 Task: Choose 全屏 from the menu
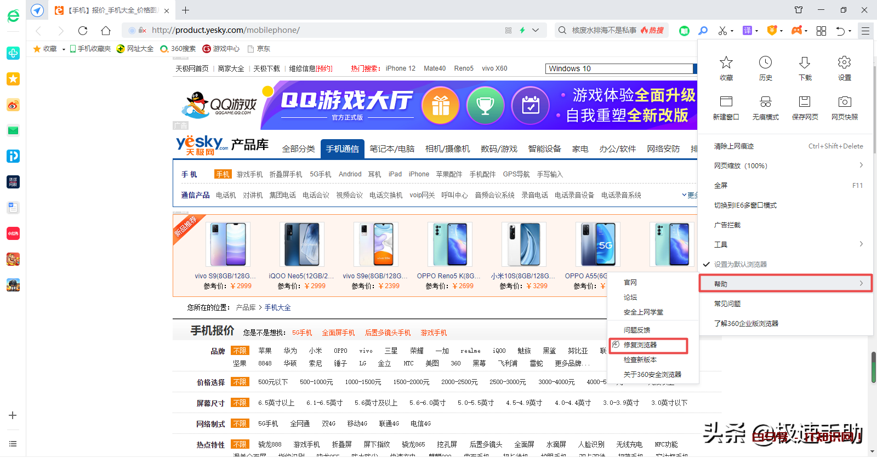pyautogui.click(x=721, y=186)
